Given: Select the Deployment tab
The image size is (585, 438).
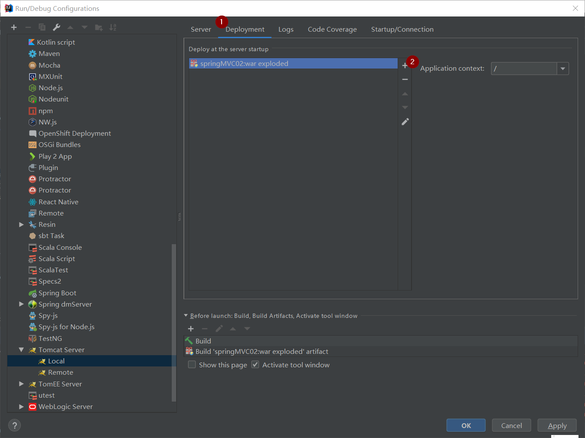Looking at the screenshot, I should 245,29.
